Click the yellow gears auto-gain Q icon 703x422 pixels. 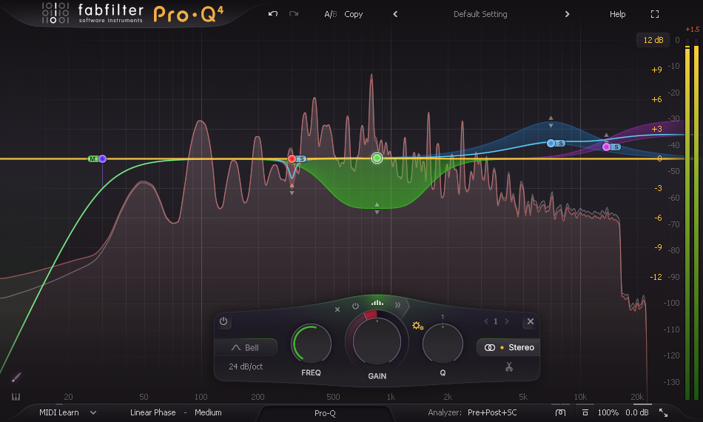pos(418,326)
